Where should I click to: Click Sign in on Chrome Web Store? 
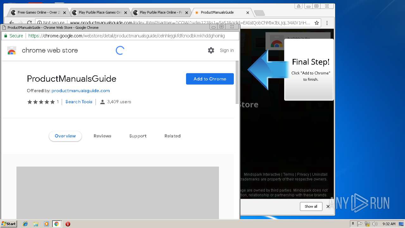click(227, 50)
